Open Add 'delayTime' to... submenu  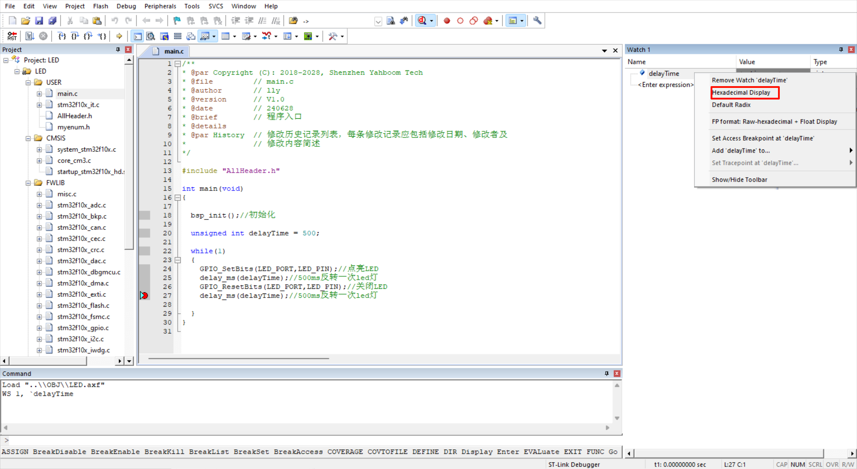pos(776,150)
